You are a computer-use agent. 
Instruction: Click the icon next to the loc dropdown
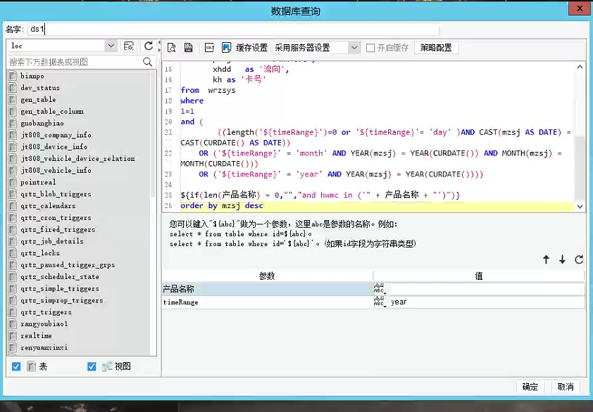pos(129,46)
